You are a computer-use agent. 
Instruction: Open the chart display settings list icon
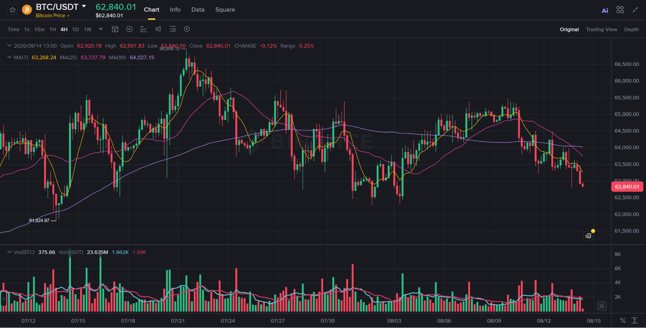click(173, 29)
